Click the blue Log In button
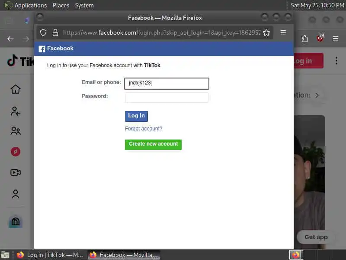 136,116
